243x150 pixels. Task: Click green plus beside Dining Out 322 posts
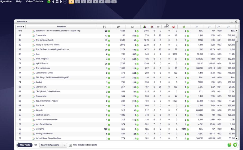click(109, 129)
